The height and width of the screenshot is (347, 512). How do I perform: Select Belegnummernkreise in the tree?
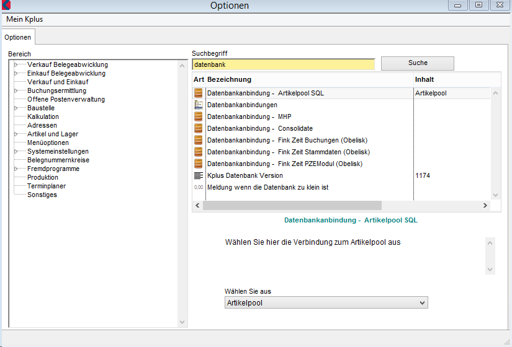(x=58, y=160)
